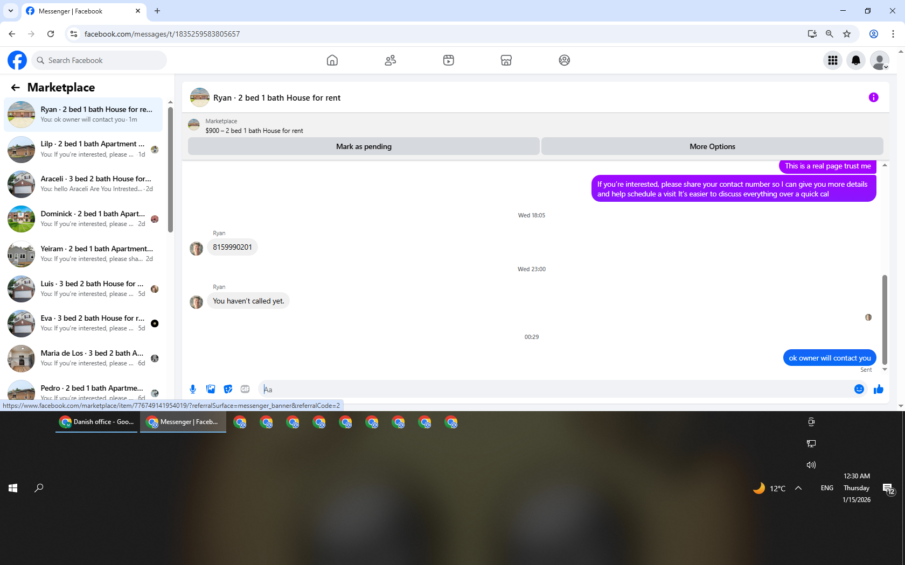Select the Messenger | Facebook tab

[x=83, y=11]
